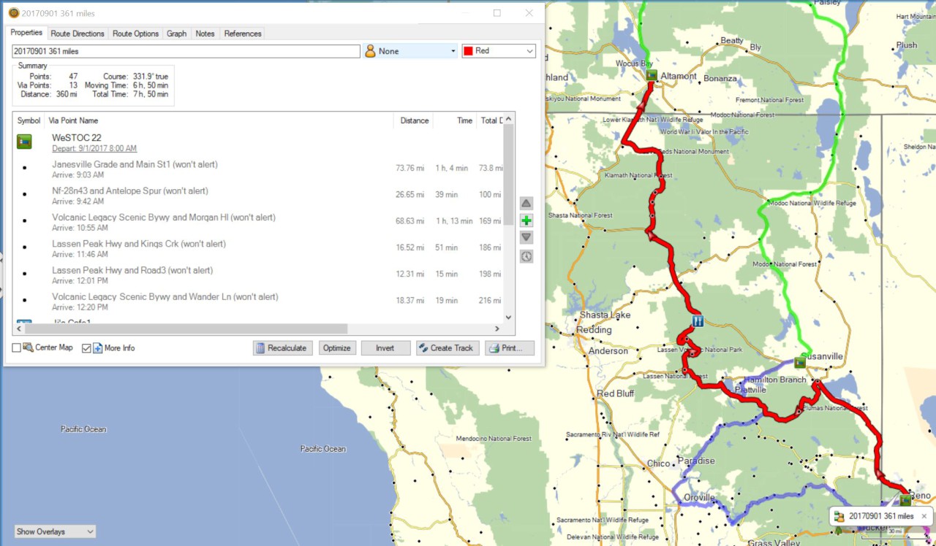
Task: Click the green plus insert waypoint icon
Action: coord(526,220)
